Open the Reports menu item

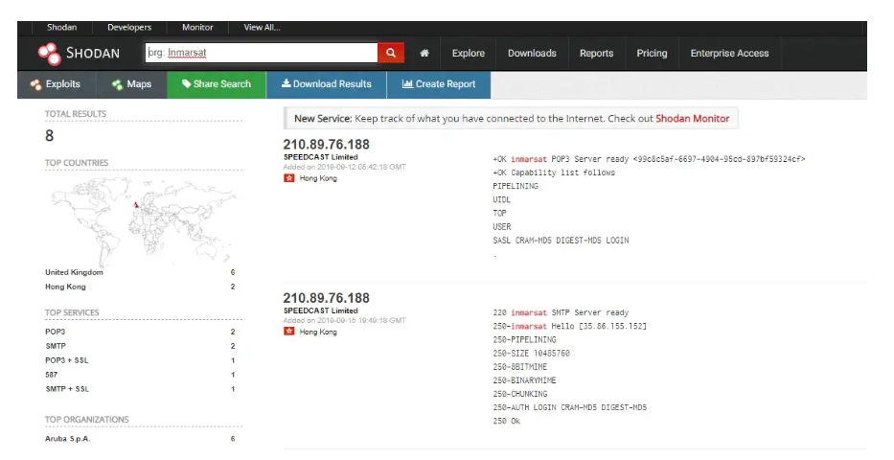596,53
